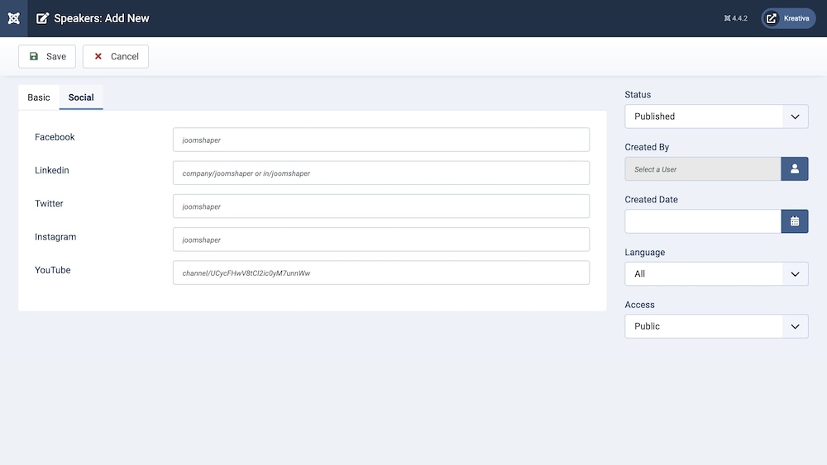The width and height of the screenshot is (827, 465).
Task: Save the new speaker
Action: click(47, 56)
